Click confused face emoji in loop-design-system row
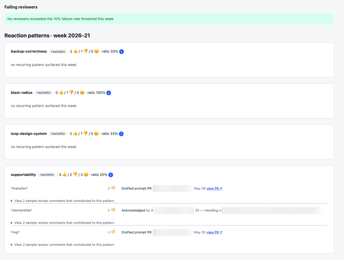Viewport: 344px width, 260px height. (x=96, y=133)
